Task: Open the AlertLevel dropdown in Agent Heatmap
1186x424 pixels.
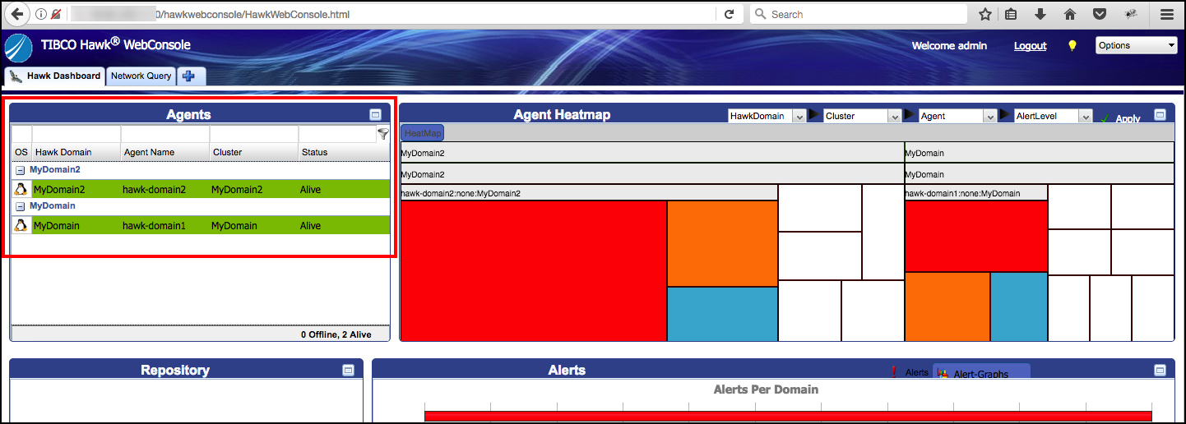Action: coord(1053,116)
